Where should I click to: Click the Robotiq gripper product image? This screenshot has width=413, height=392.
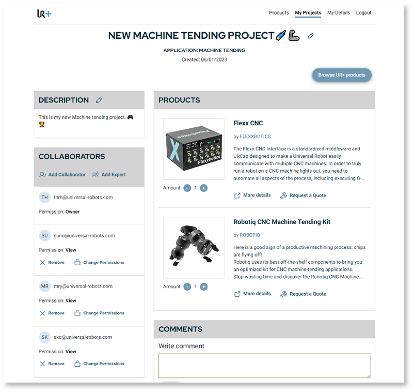[x=194, y=247]
